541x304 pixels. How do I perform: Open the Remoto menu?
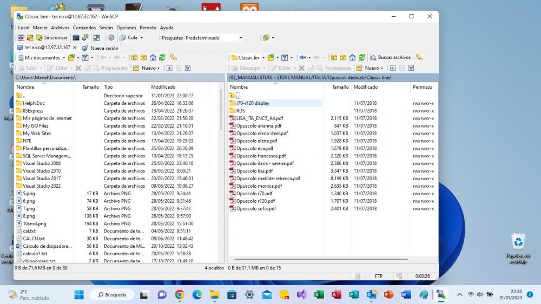[x=148, y=28]
